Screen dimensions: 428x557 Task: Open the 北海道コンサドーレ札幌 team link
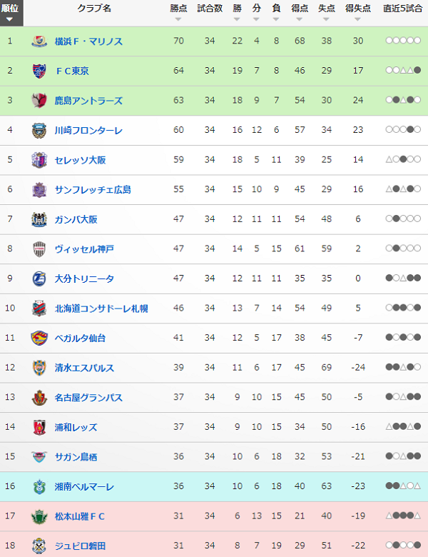(x=101, y=308)
